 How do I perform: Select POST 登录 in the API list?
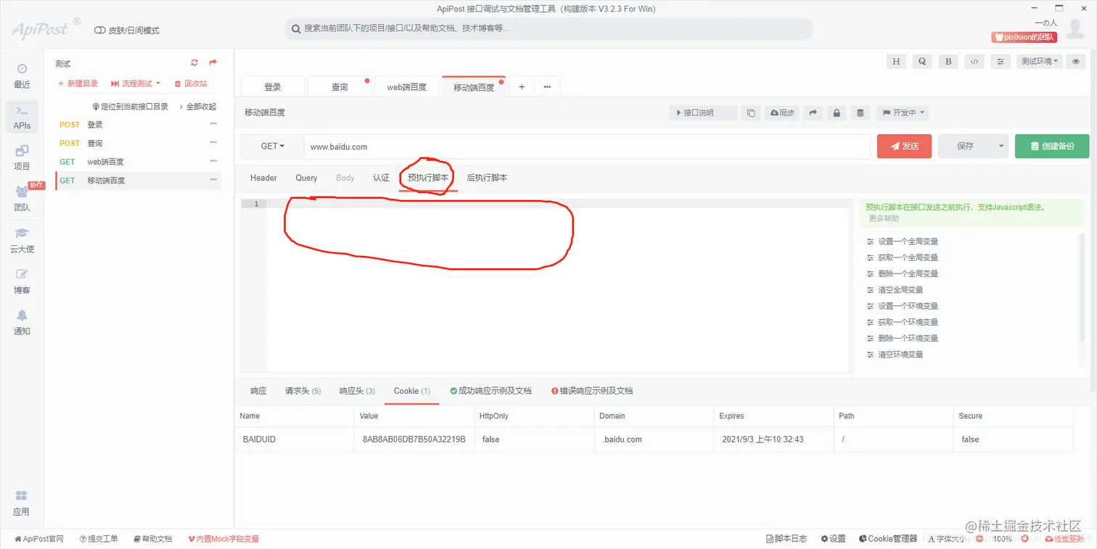pyautogui.click(x=138, y=125)
